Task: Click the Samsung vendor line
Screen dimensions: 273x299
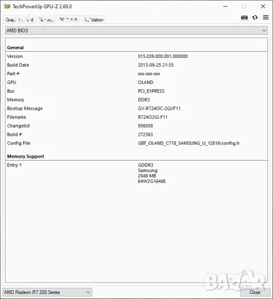Action: pos(148,171)
